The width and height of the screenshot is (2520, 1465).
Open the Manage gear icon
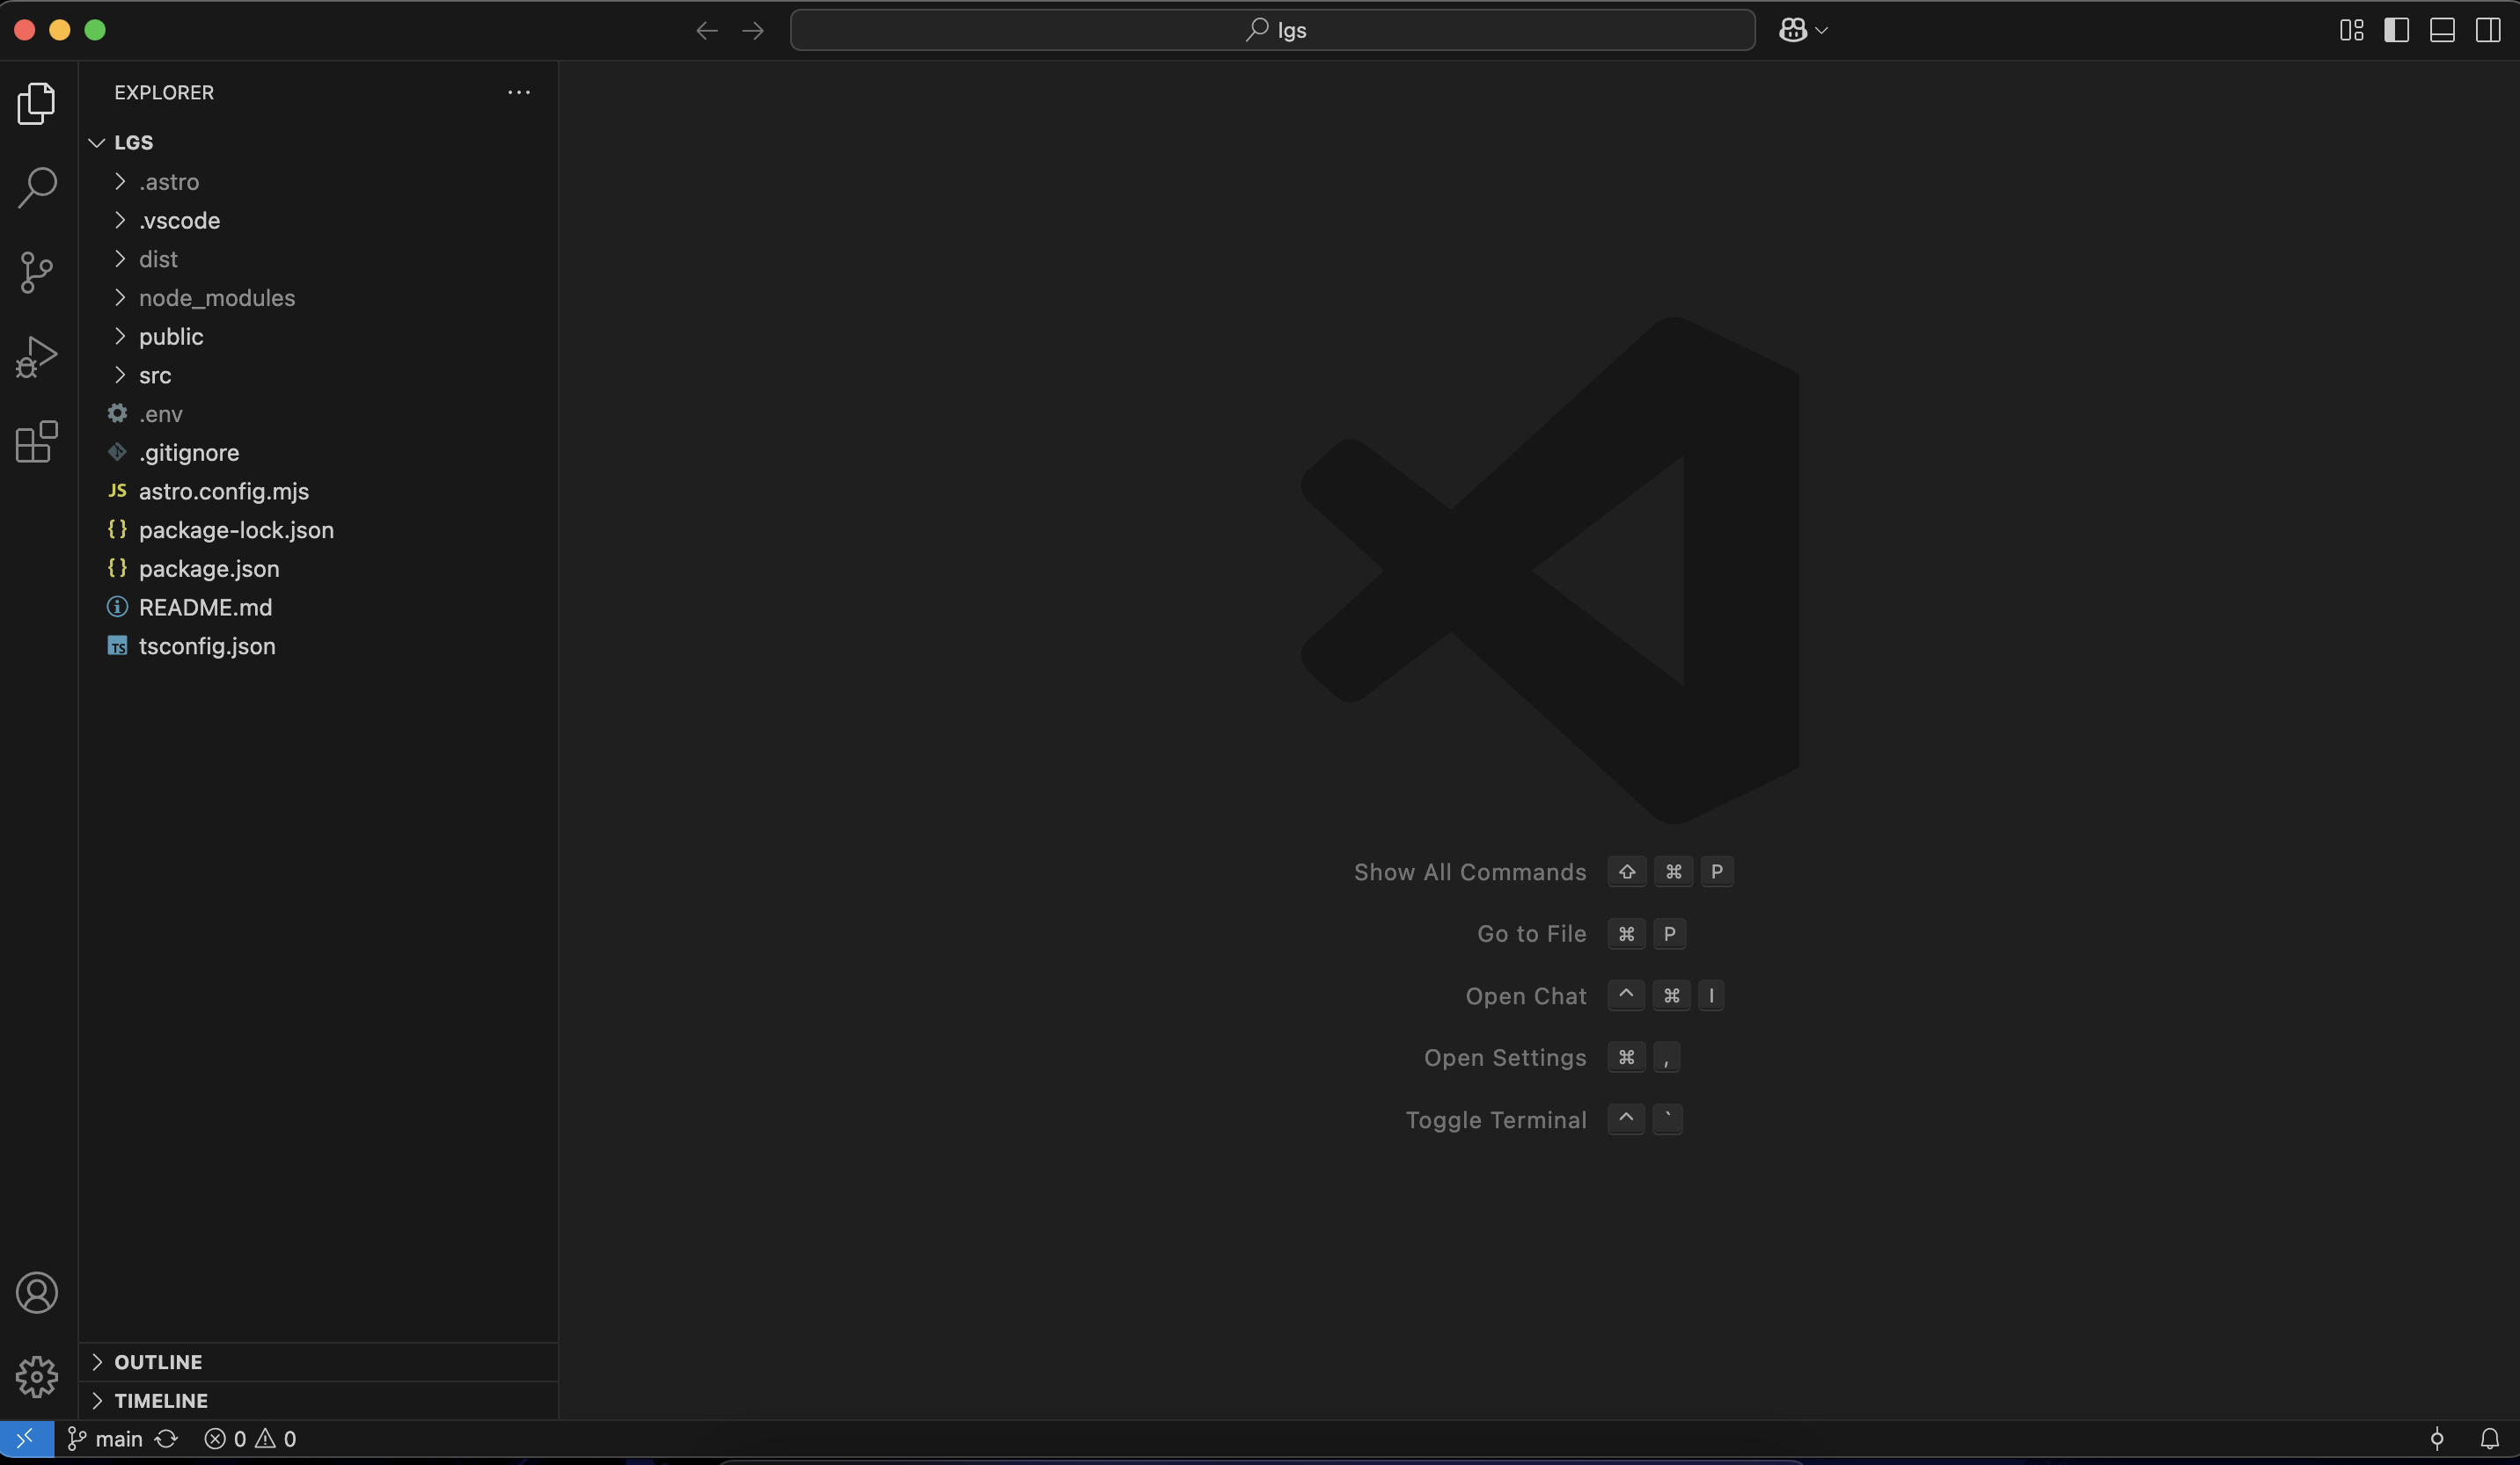37,1377
